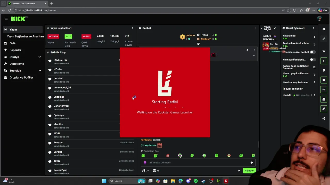
Task: Open chat settings gear next to Gönder
Action: click(239, 171)
